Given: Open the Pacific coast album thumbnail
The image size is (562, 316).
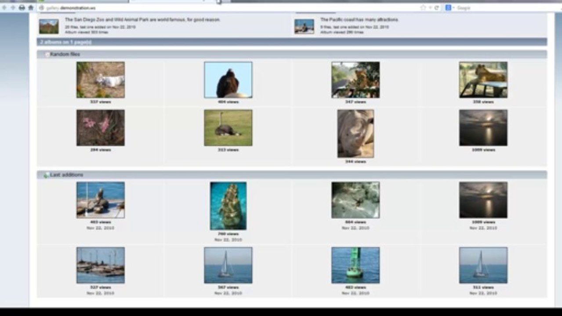Looking at the screenshot, I should point(304,26).
